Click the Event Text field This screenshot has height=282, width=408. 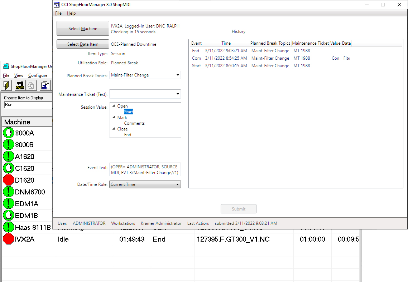click(x=145, y=169)
